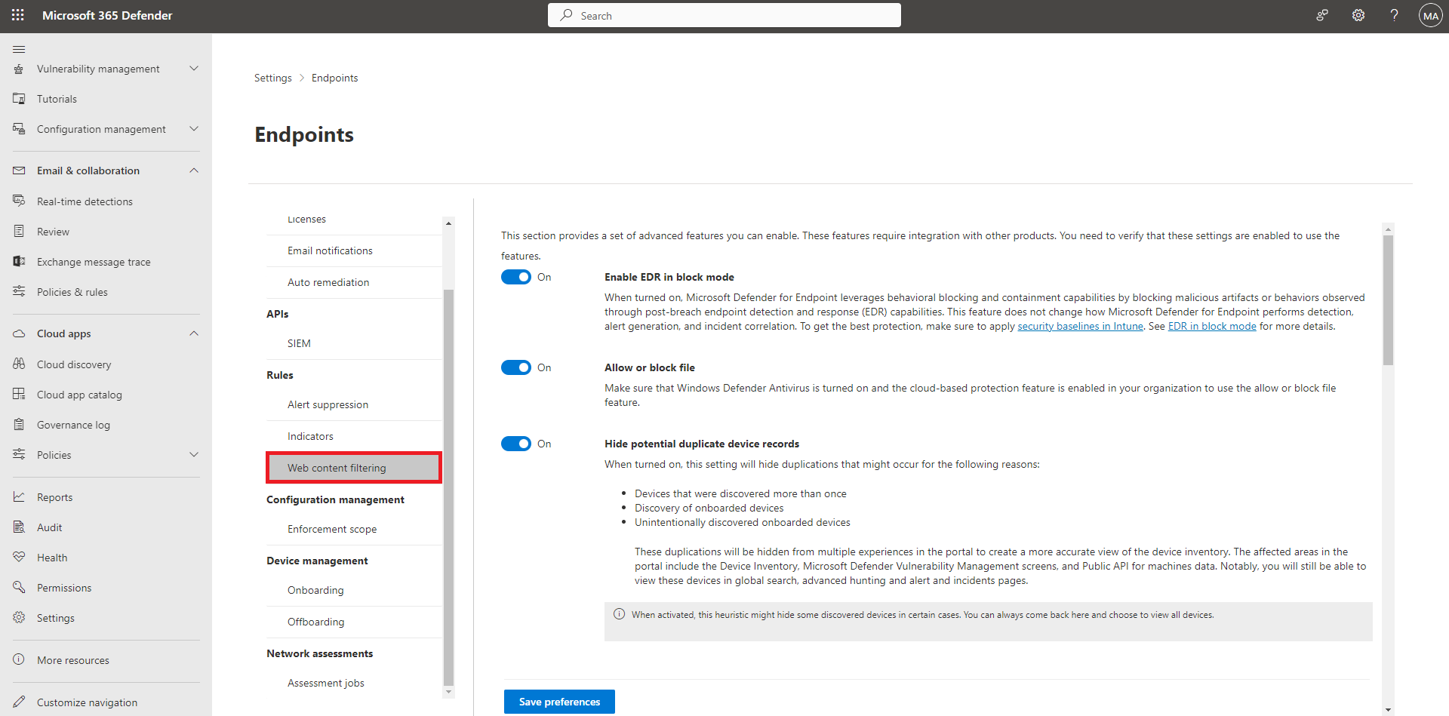Click the Save preferences button
The image size is (1449, 716).
coord(559,702)
